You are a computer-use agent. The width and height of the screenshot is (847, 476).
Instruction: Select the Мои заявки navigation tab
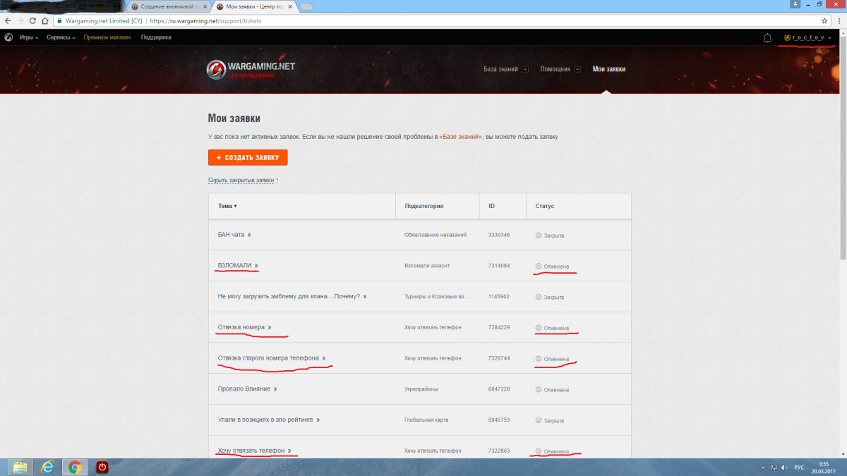click(609, 69)
